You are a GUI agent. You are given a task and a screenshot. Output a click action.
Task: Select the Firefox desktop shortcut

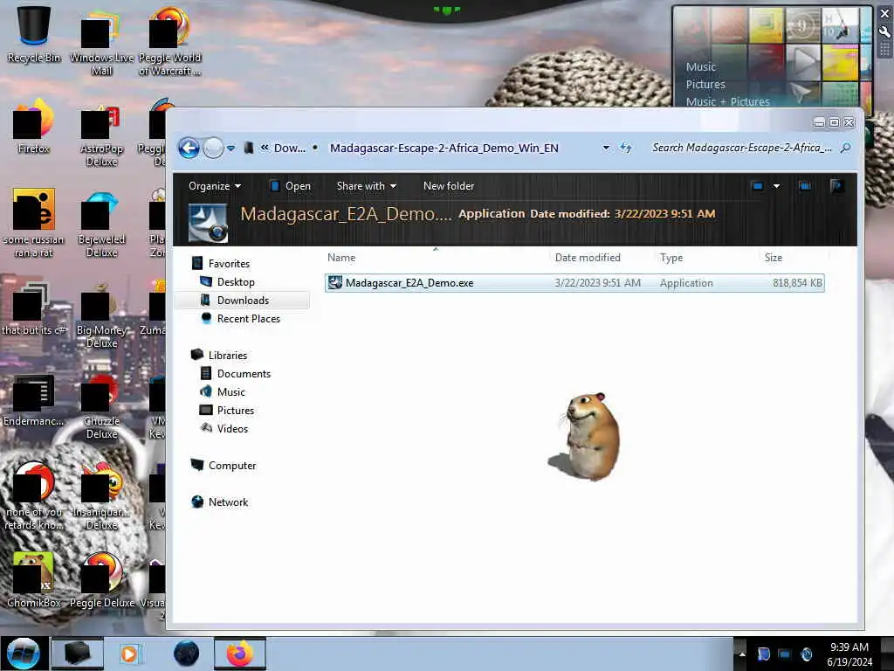(x=34, y=127)
